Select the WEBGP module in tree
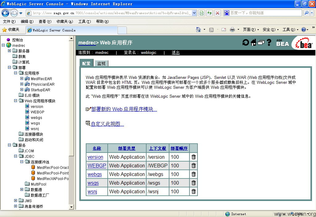The height and width of the screenshot is (217, 316). pos(35,112)
